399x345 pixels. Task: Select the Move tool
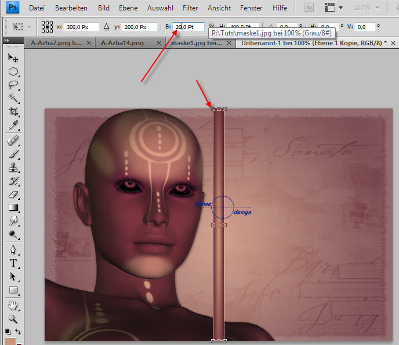pyautogui.click(x=13, y=59)
